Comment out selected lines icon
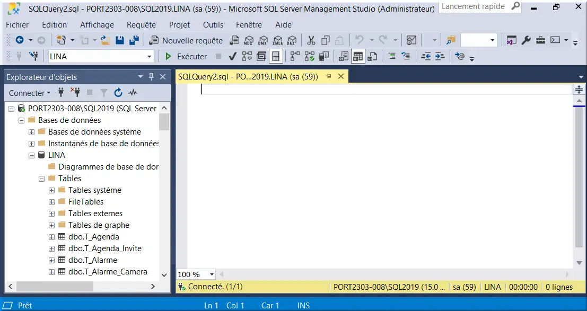Screen dimensions: 587x311 point(392,56)
